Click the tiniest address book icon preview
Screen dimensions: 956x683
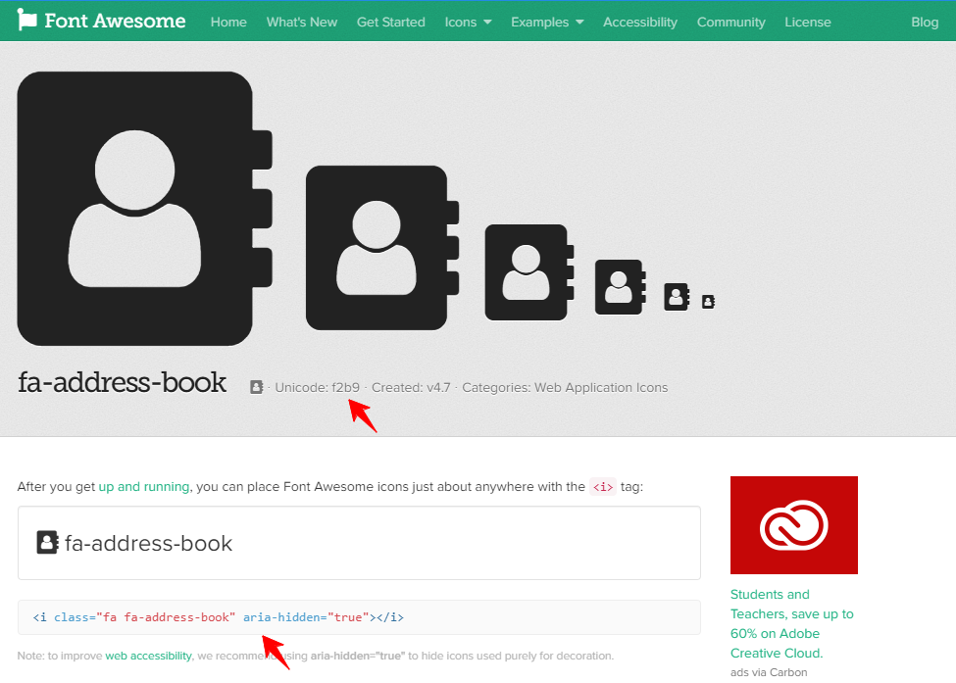[708, 302]
